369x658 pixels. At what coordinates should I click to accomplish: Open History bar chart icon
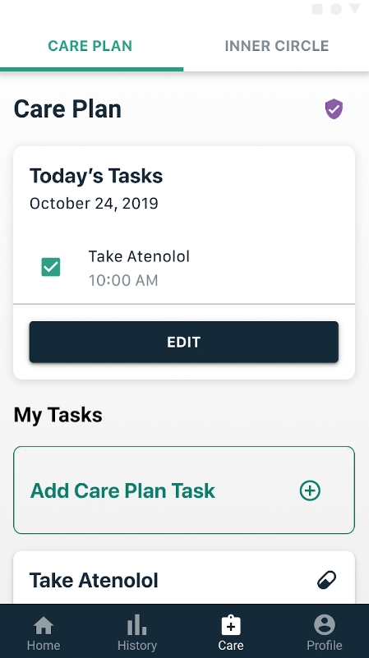[137, 625]
